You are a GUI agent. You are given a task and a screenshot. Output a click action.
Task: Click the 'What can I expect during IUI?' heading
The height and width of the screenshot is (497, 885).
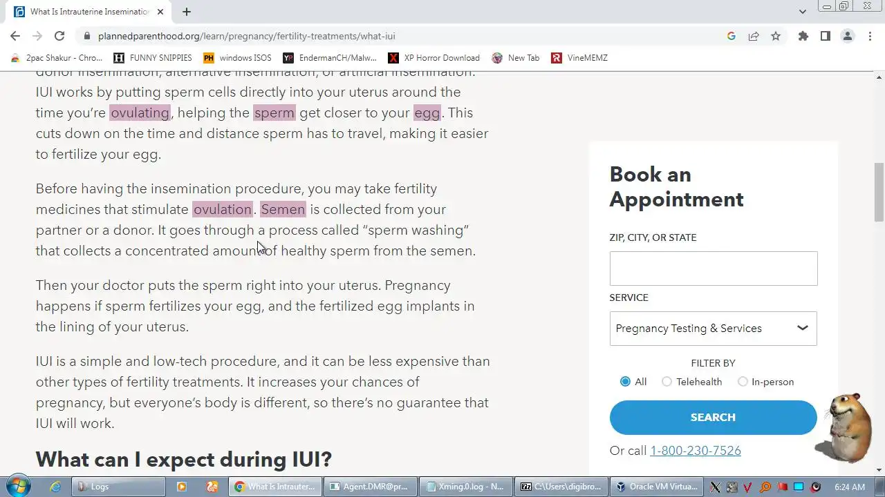tap(184, 459)
